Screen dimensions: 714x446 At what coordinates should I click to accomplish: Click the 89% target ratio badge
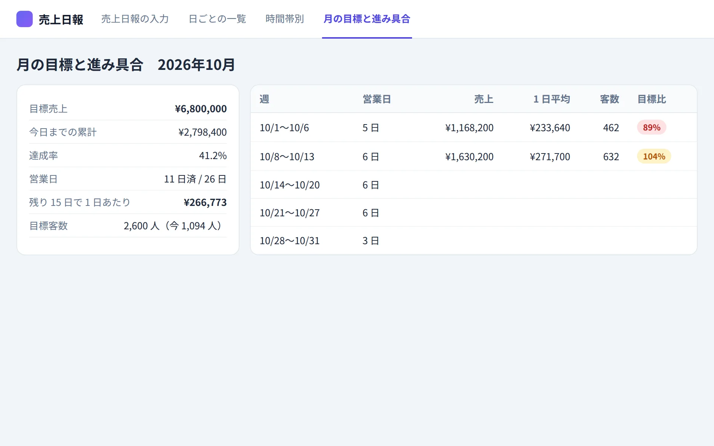point(652,127)
